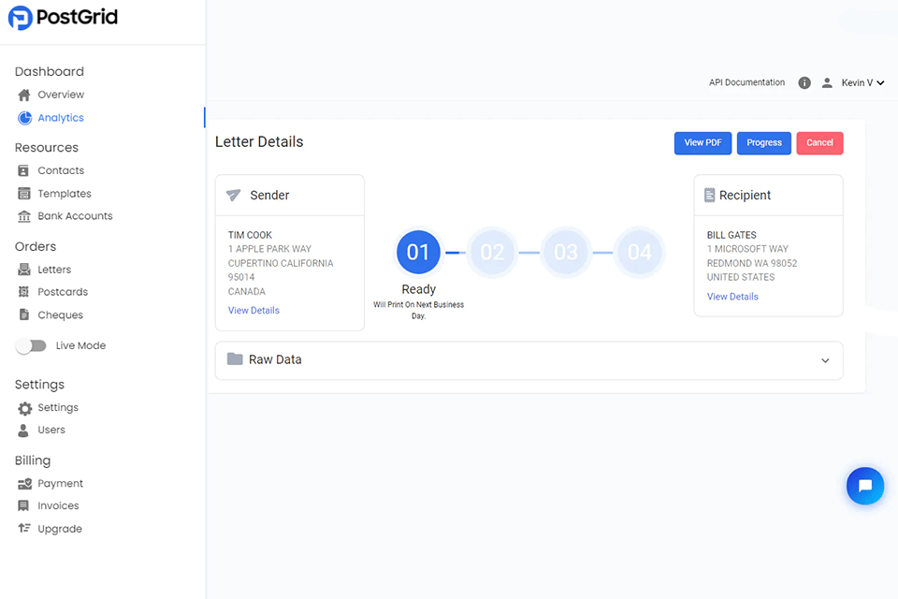
Task: Click the Cheques document icon
Action: pyautogui.click(x=24, y=315)
